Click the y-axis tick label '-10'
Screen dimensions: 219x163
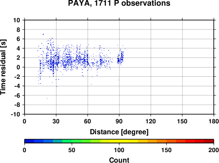pos(15,114)
